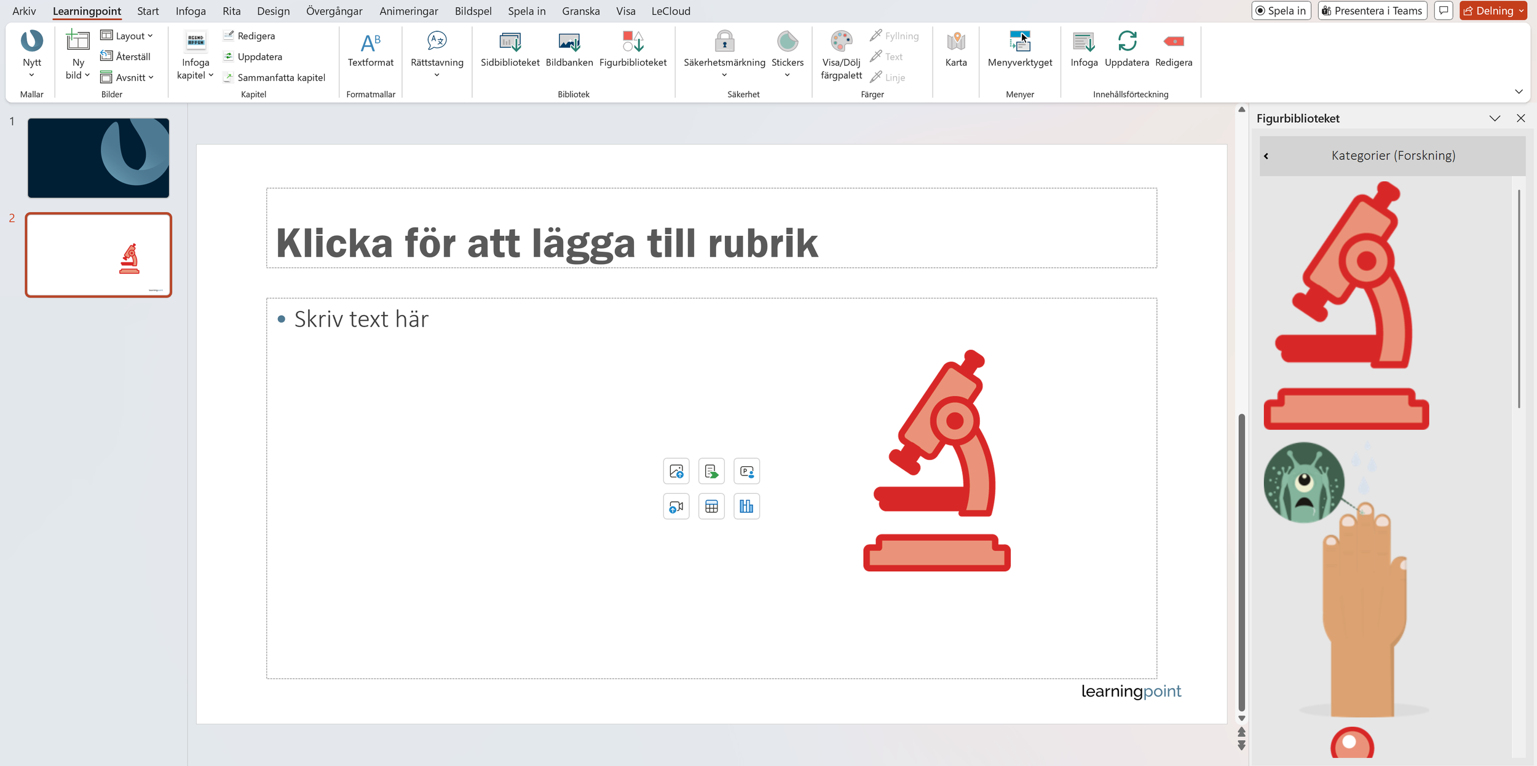Click the Bildbanken image bank icon
The image size is (1537, 766).
(x=569, y=49)
